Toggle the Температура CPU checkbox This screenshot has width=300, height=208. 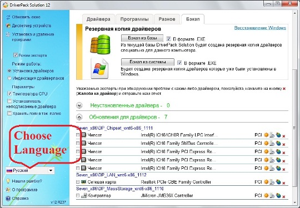(x=9, y=94)
